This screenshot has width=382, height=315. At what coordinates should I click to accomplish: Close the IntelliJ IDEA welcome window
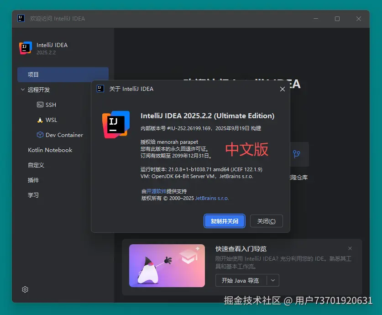coord(359,19)
